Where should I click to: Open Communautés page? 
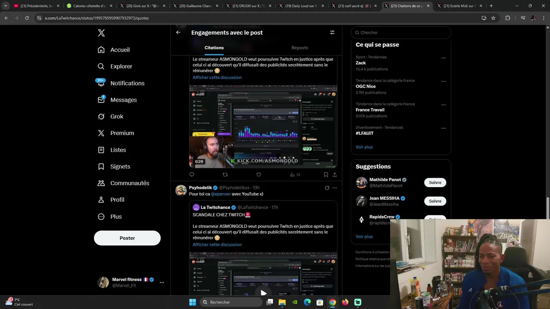point(123,183)
